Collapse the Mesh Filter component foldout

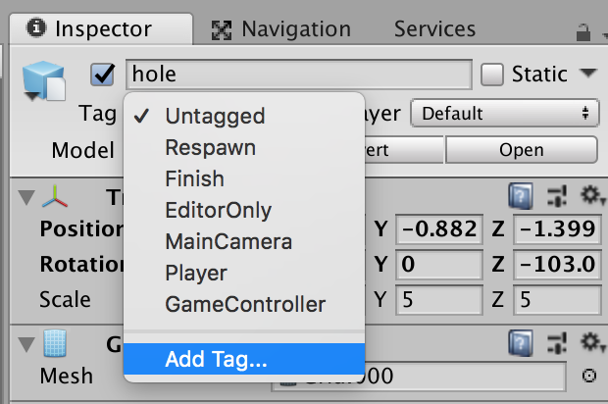pyautogui.click(x=26, y=344)
